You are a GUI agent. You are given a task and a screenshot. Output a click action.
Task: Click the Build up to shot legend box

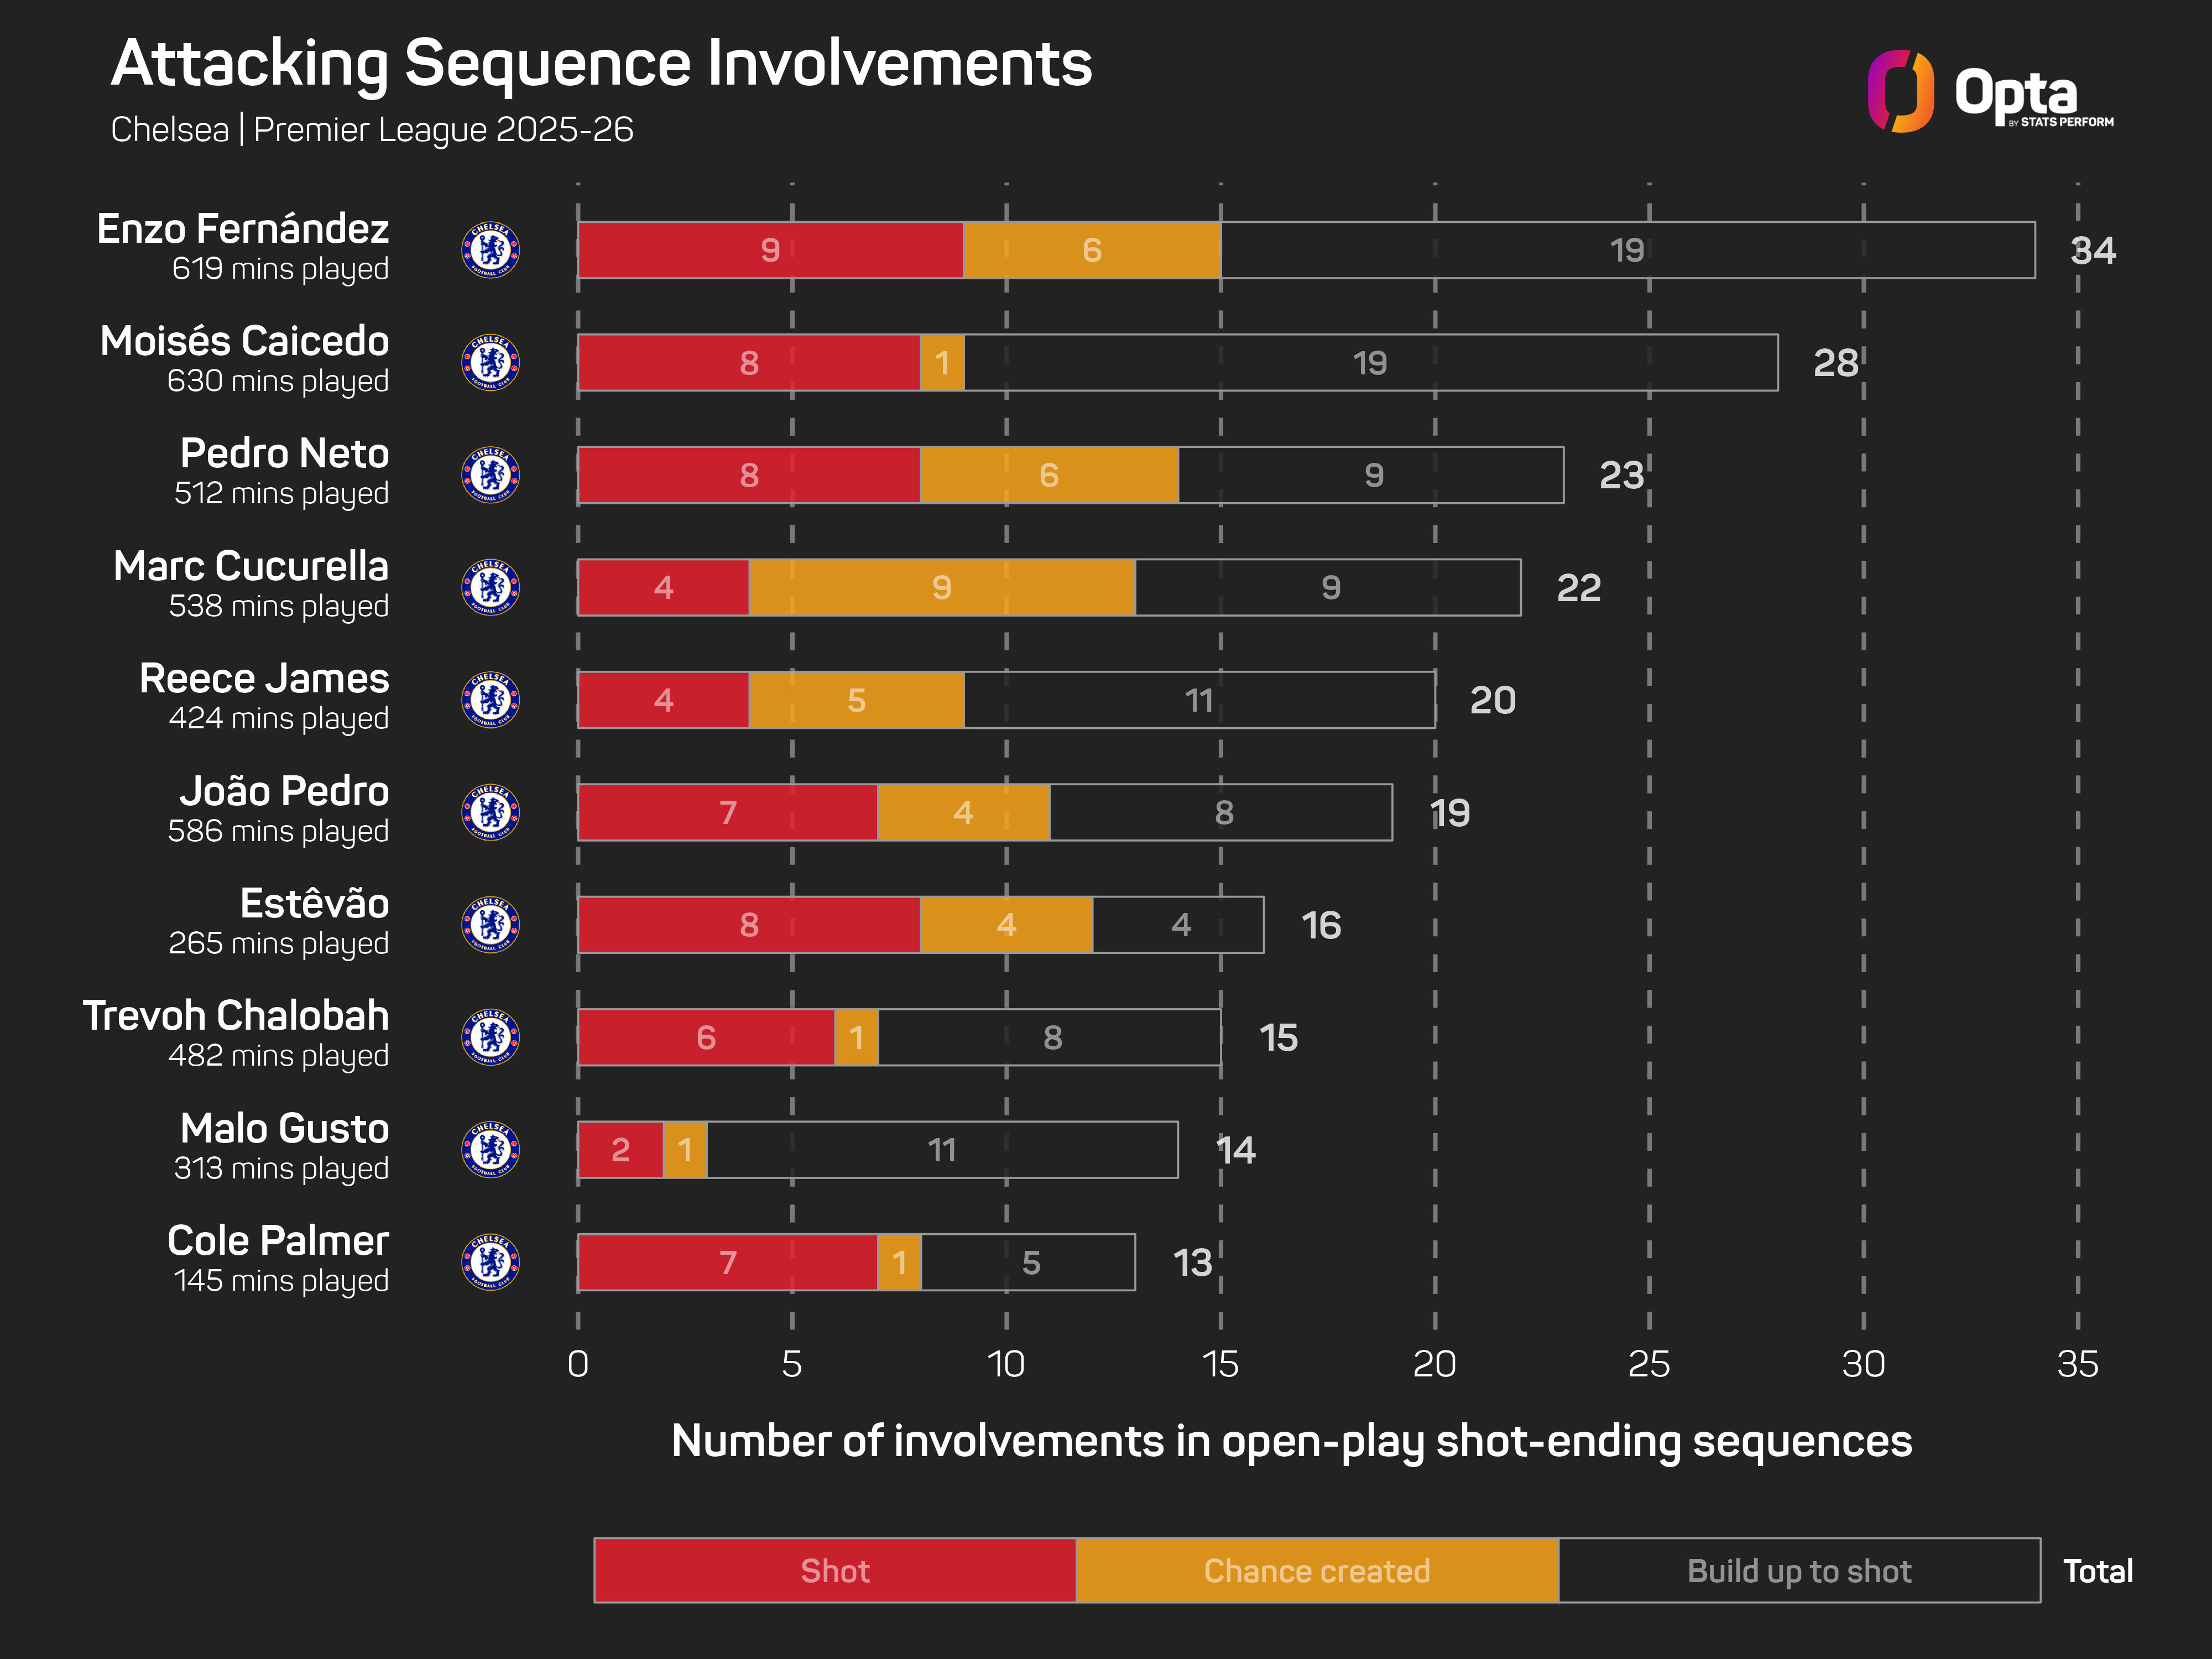[1799, 1570]
